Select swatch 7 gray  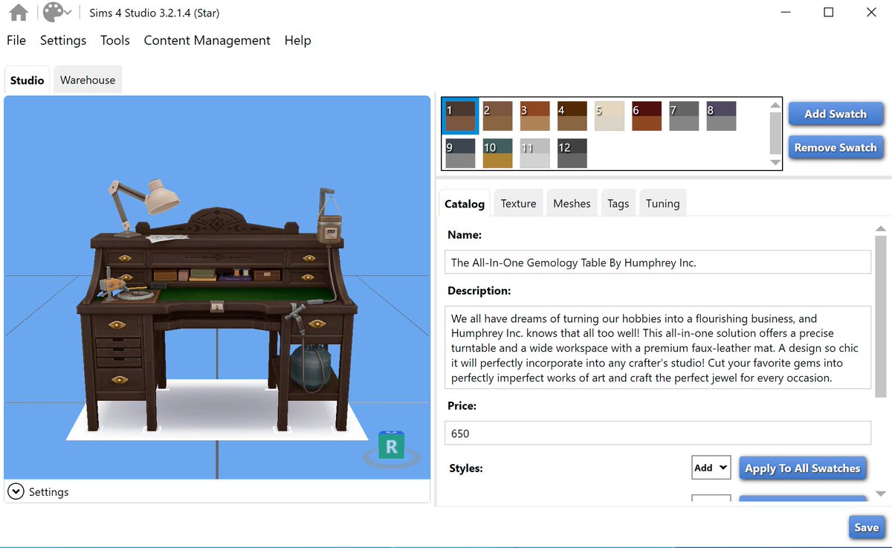click(684, 116)
